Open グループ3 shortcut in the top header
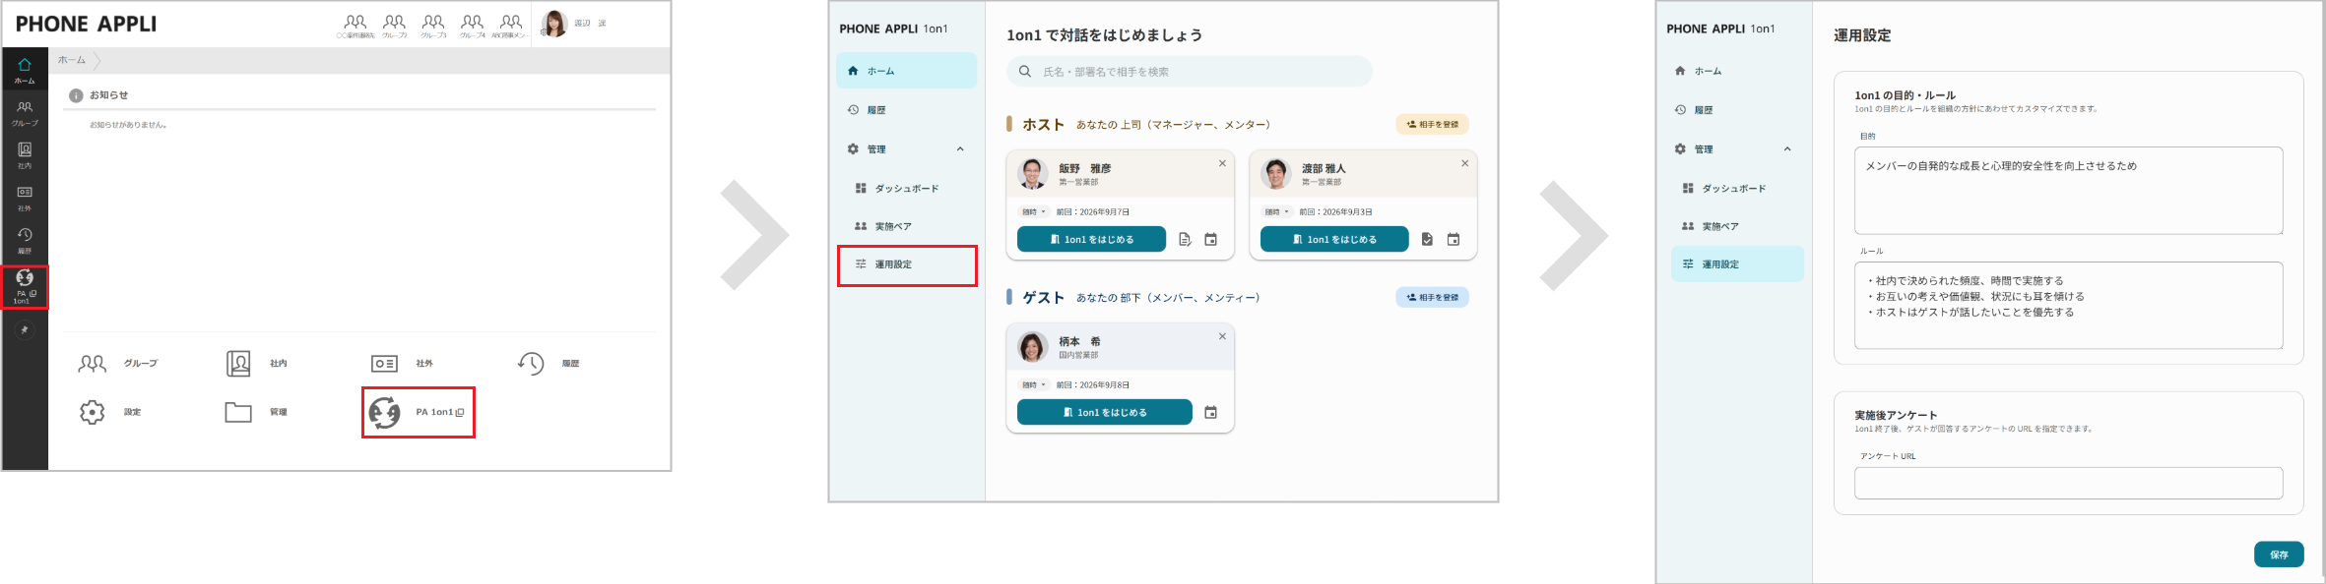The height and width of the screenshot is (584, 2326). 433,27
